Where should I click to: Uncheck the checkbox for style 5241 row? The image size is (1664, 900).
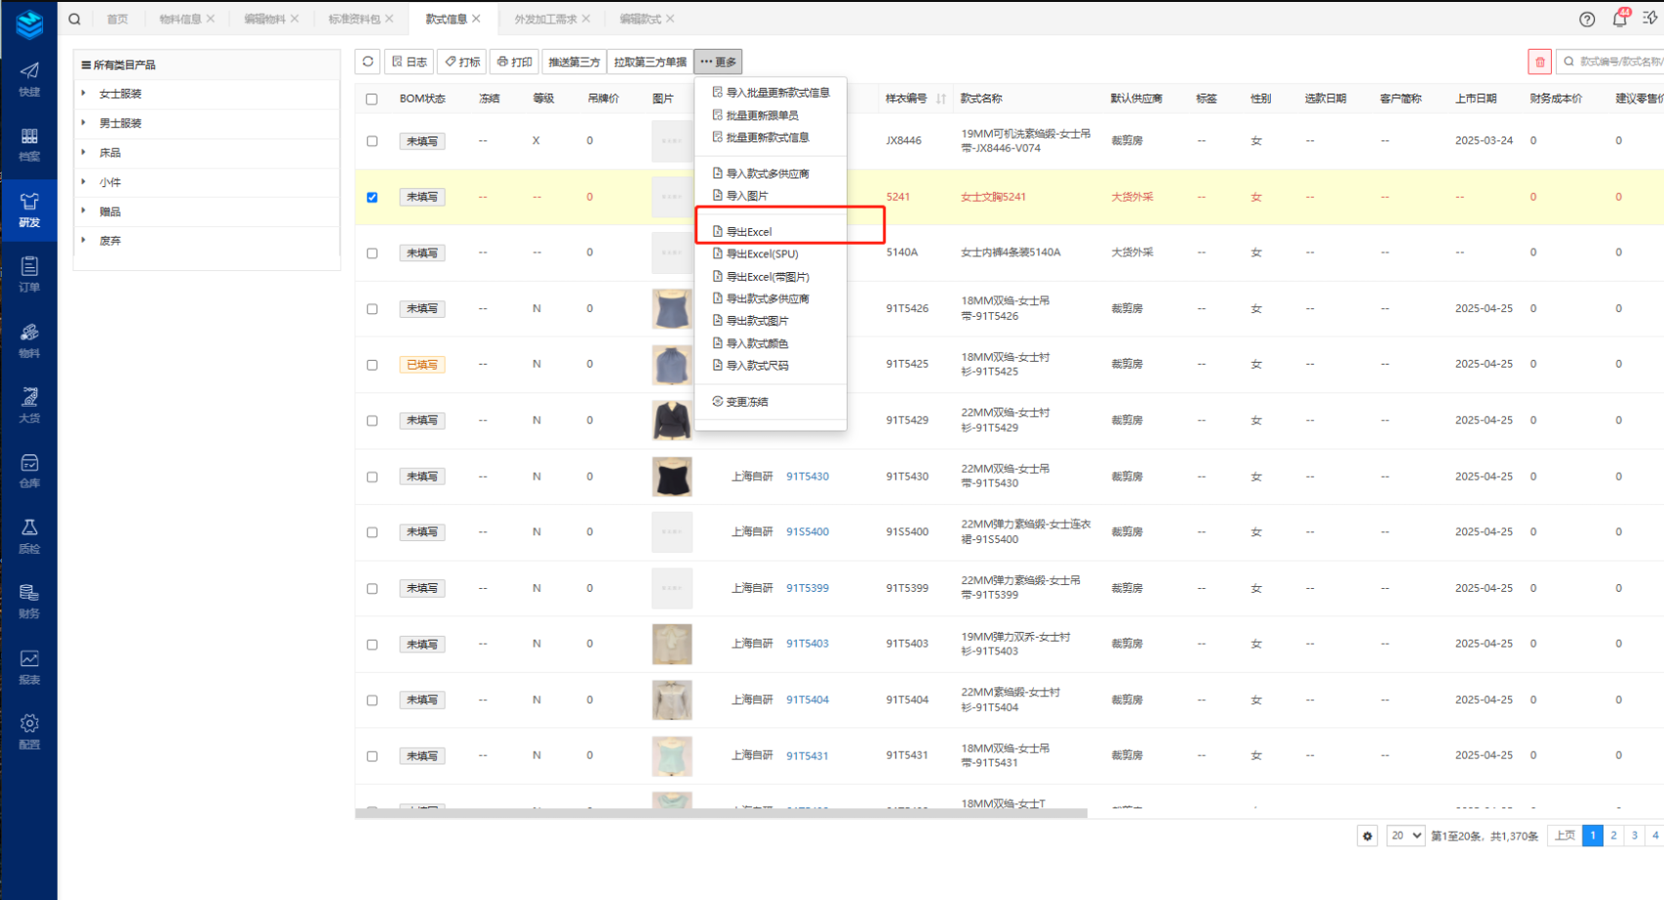point(372,197)
